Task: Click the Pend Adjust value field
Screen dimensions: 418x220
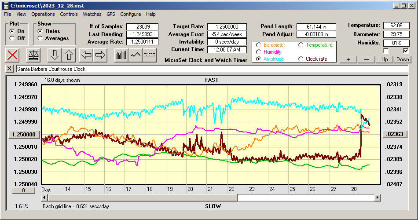Action: click(x=316, y=34)
